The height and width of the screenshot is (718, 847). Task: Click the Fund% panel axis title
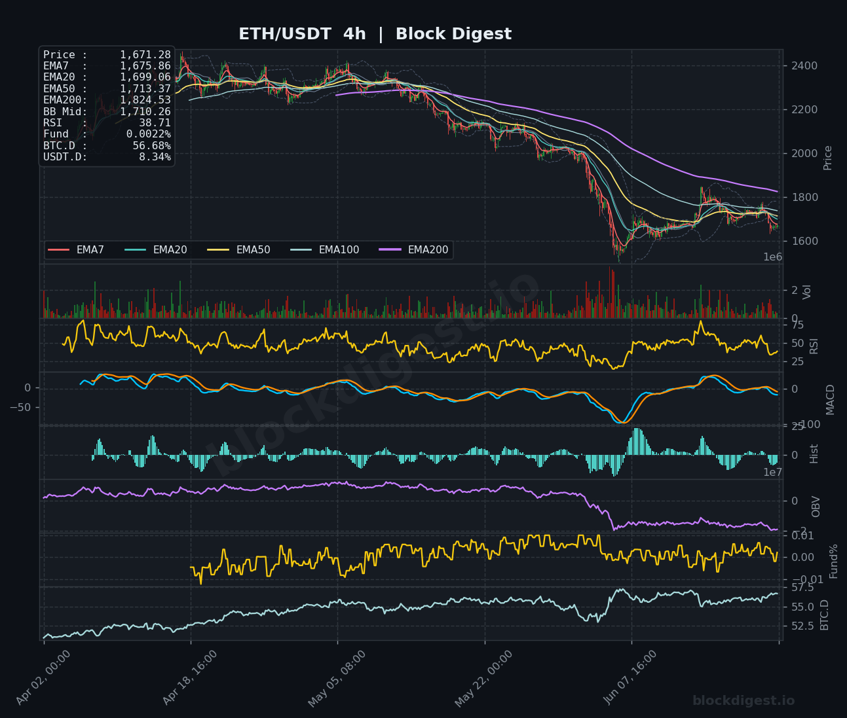point(834,561)
